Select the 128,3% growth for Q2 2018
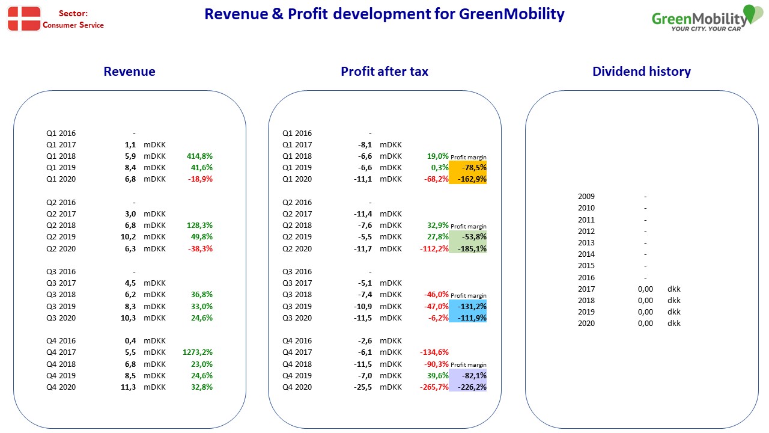The image size is (769, 433). 200,226
